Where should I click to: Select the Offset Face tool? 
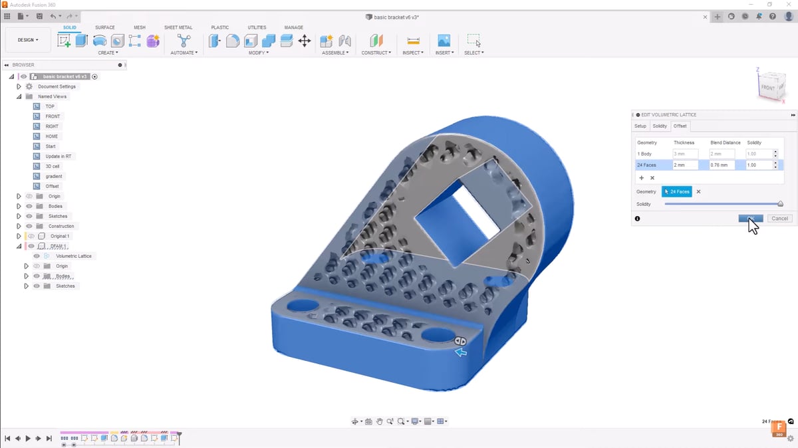point(287,41)
